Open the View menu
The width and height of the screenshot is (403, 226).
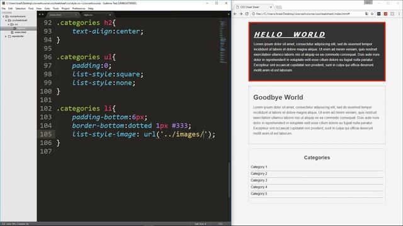pyautogui.click(x=39, y=8)
